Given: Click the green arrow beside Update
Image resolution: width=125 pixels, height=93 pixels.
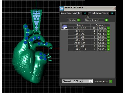Looking at the screenshot, I should (x=79, y=20).
